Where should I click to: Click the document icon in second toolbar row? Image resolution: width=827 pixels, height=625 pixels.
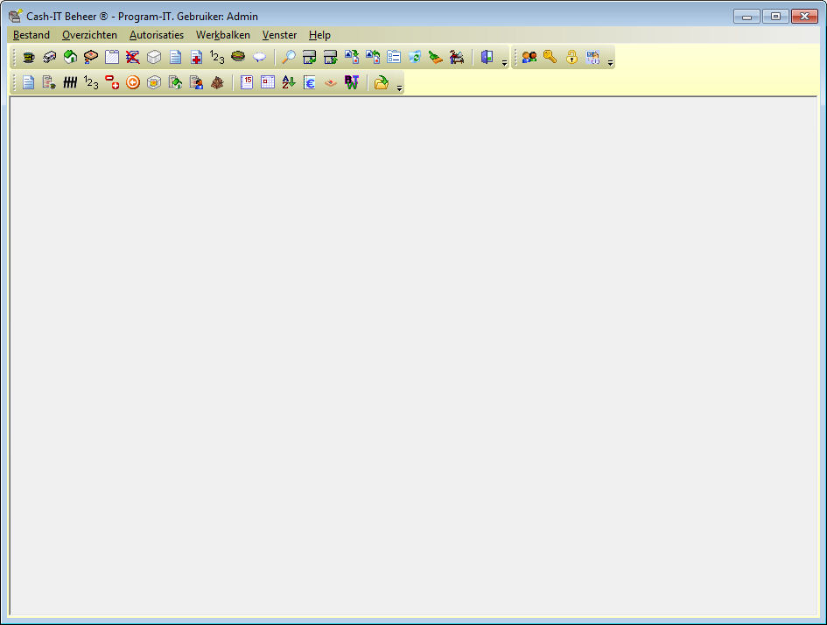[29, 82]
